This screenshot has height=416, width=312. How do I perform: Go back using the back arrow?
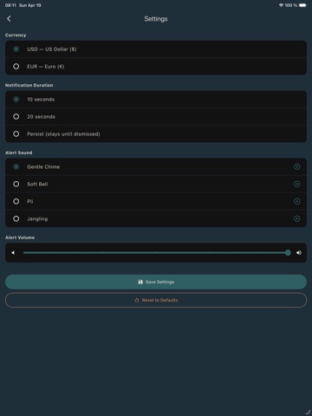[9, 19]
